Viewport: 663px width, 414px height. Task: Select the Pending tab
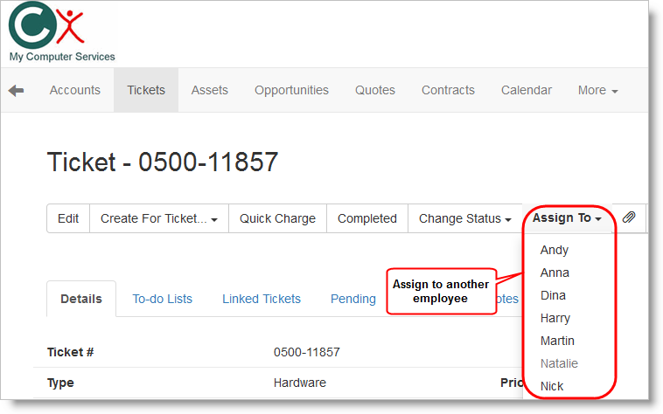coord(353,299)
